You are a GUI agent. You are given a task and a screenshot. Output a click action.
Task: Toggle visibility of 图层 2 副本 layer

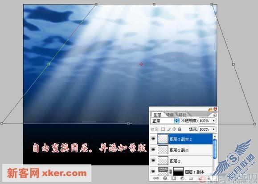(153, 150)
